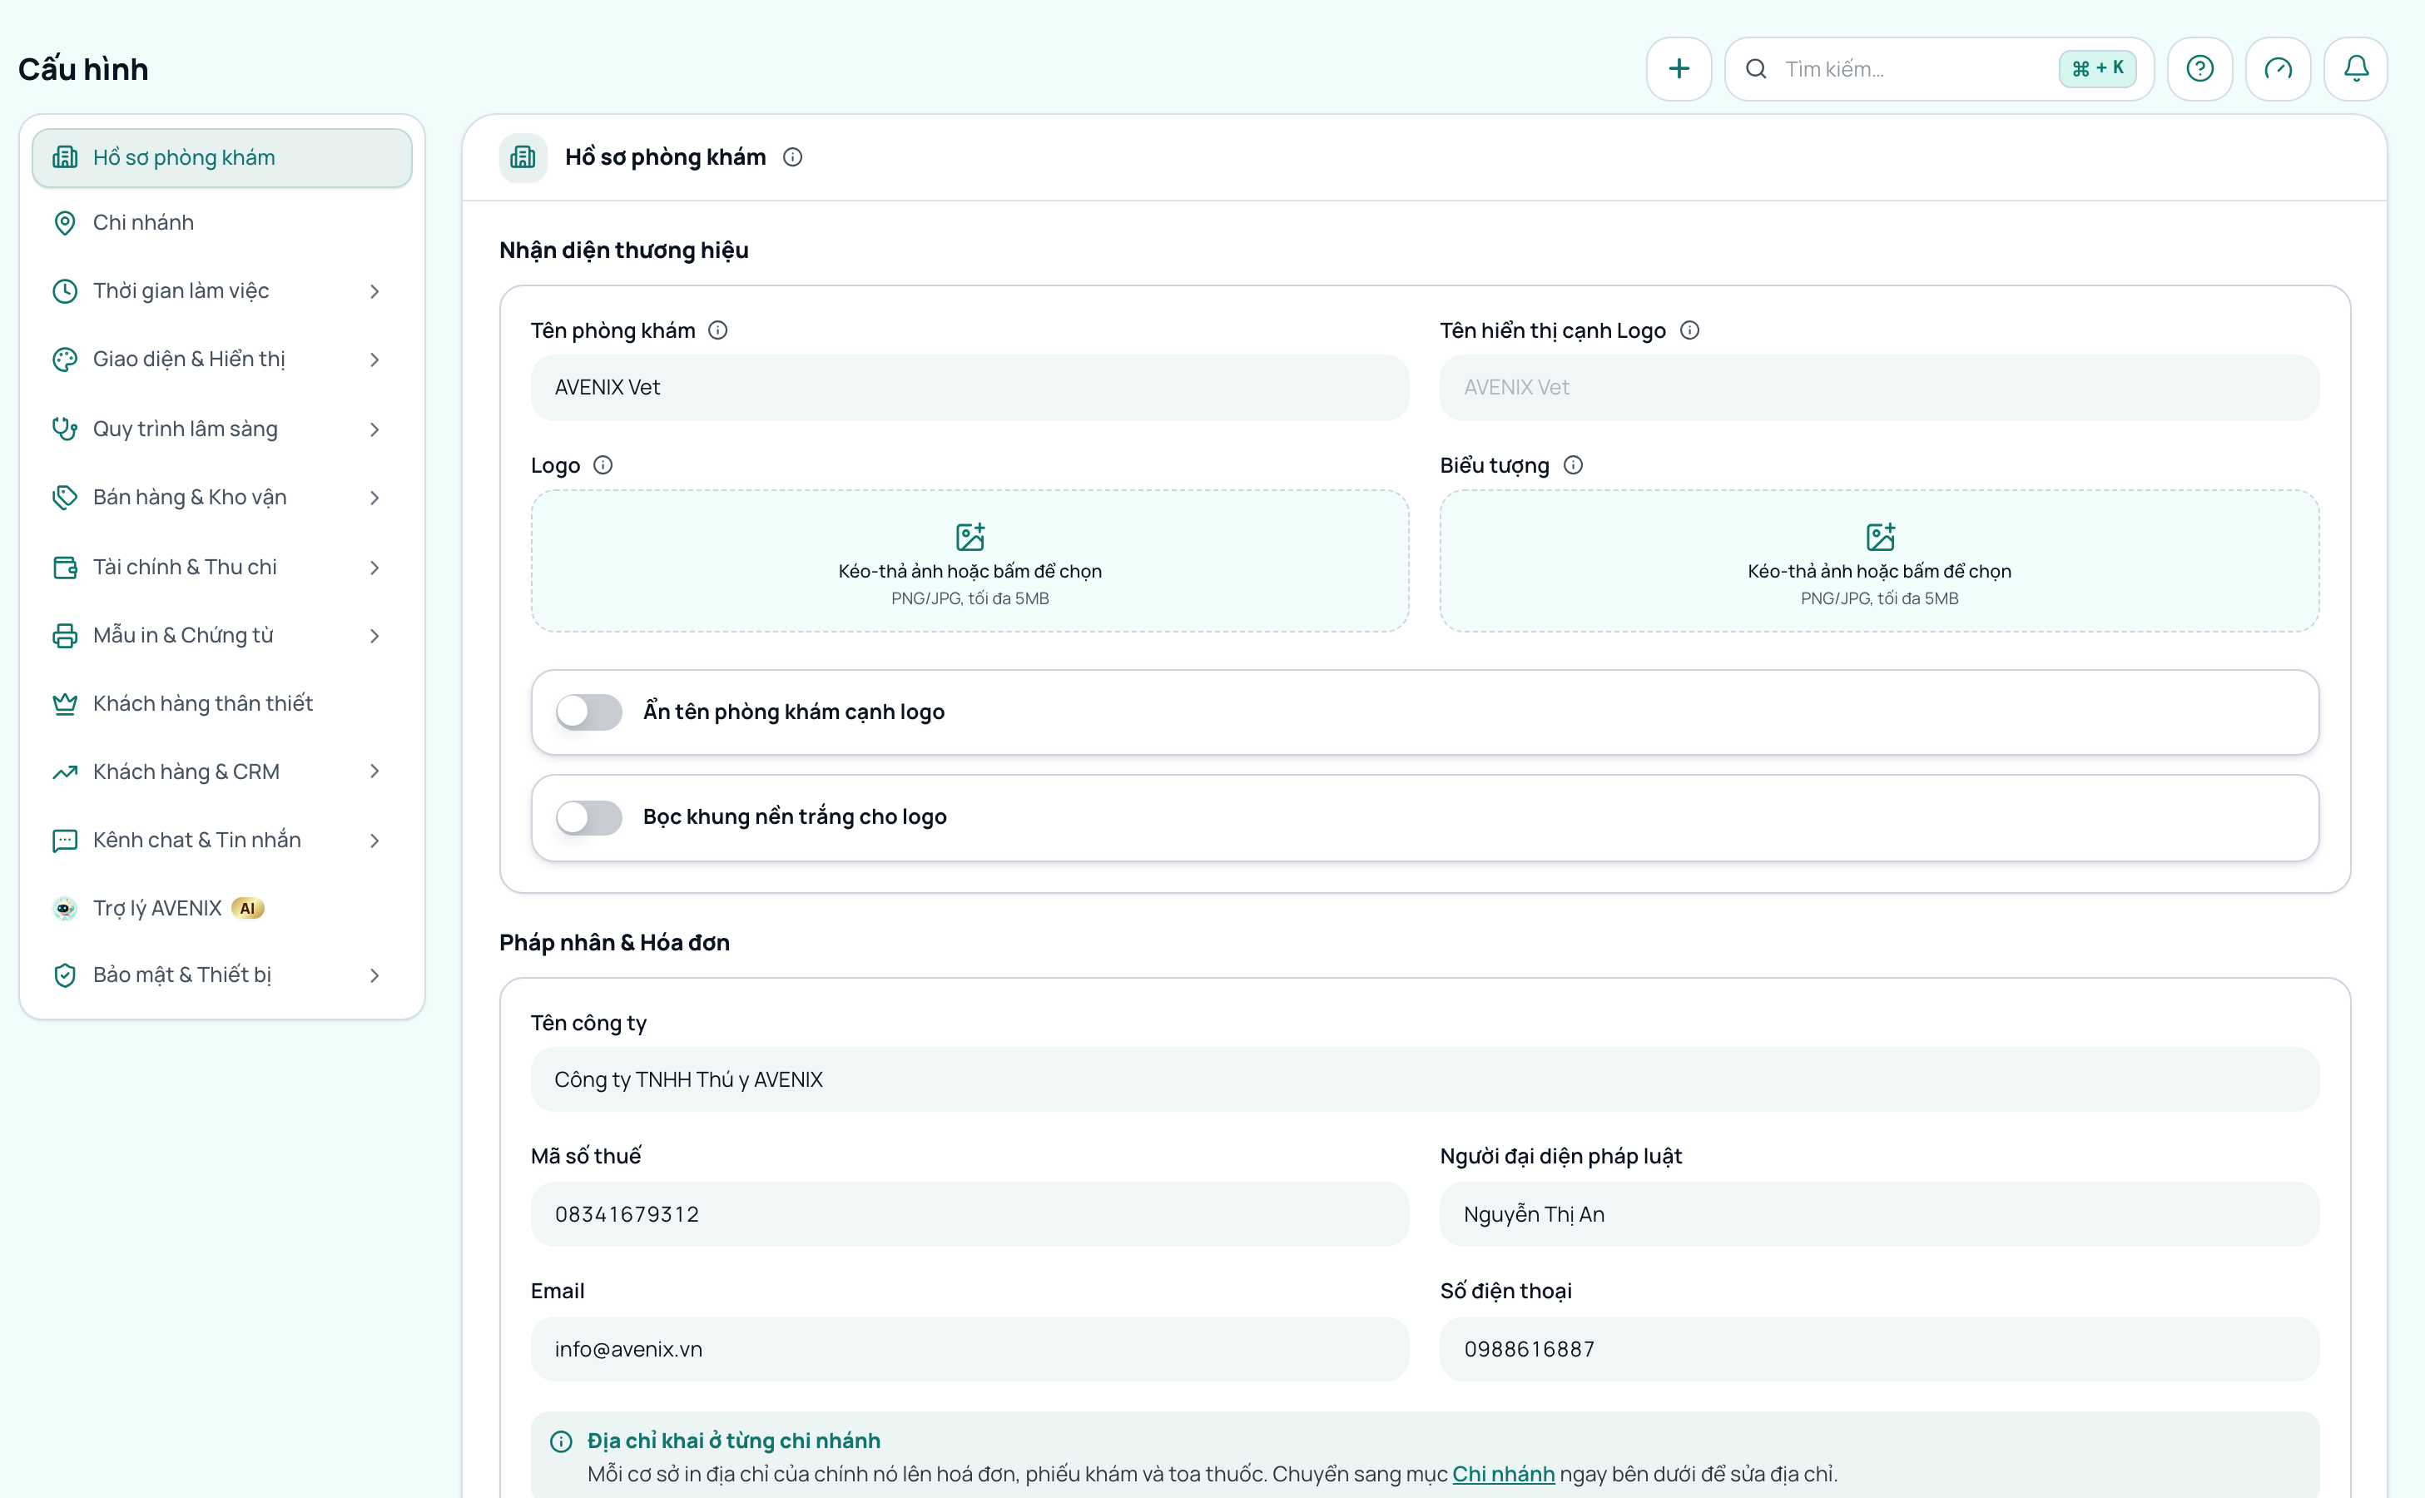The image size is (2425, 1498).
Task: Click the chat icon for Kênh chat & Tin nhắn
Action: (x=66, y=841)
